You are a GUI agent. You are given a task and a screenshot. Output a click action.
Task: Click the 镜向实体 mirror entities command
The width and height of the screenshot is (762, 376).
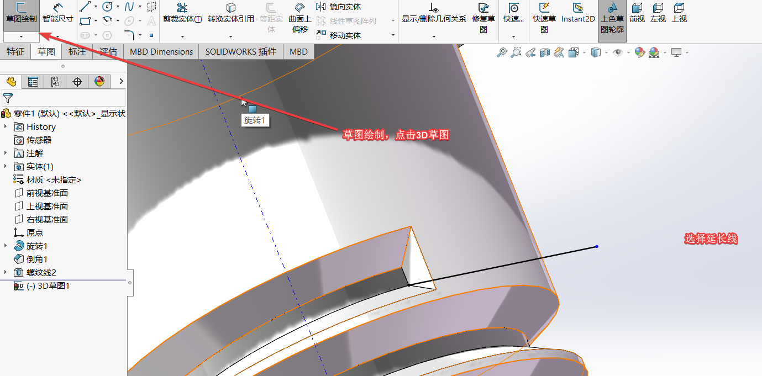339,7
